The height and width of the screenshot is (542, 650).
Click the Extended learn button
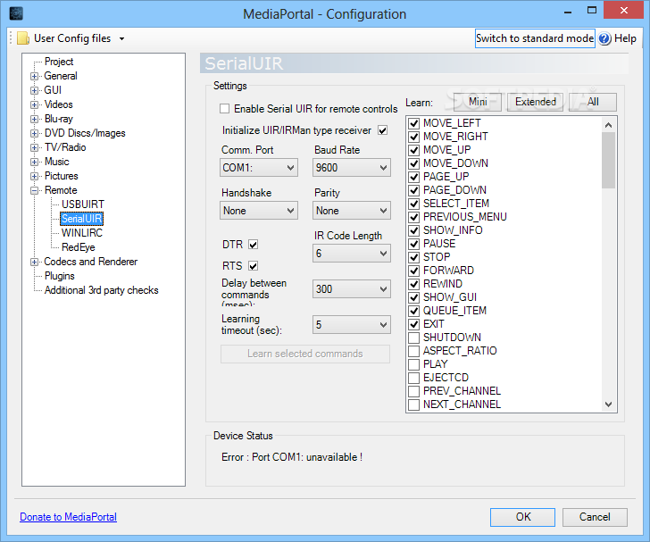535,102
